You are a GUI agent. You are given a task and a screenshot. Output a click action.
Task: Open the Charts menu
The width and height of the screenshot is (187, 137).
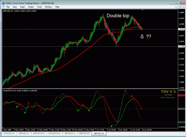pyautogui.click(x=31, y=7)
